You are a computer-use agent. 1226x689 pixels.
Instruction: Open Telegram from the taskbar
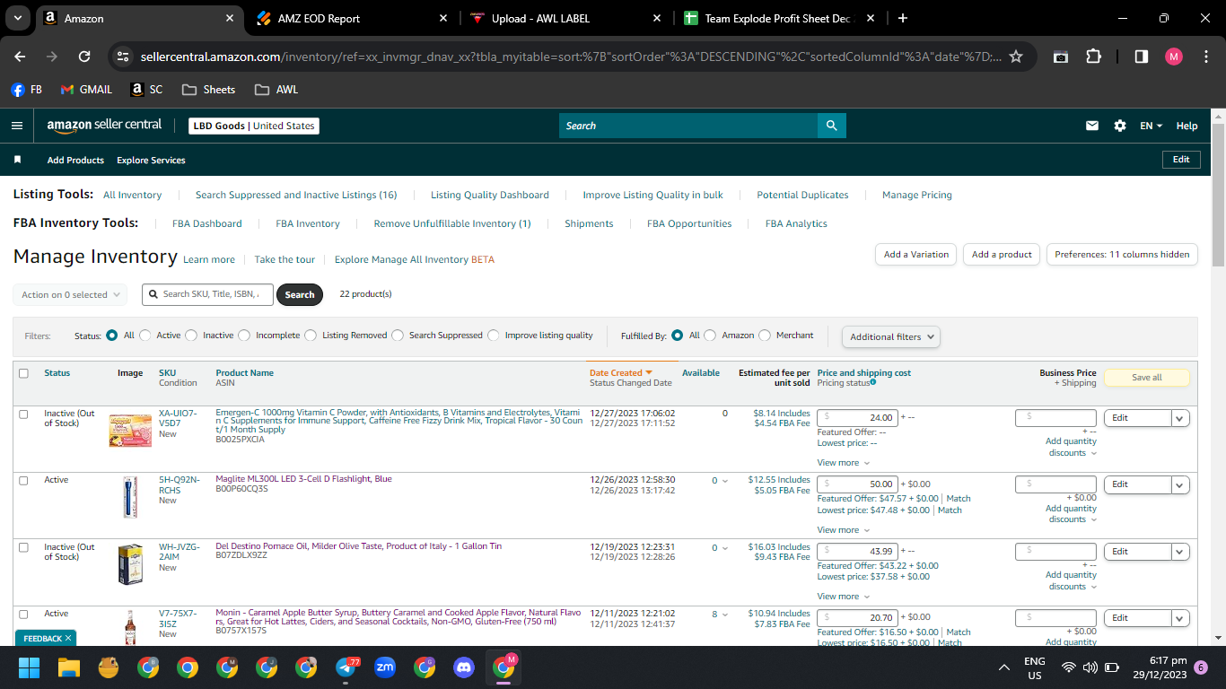tap(346, 667)
